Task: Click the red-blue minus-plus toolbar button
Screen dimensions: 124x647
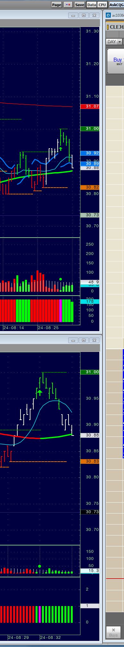Action: pos(68,5)
